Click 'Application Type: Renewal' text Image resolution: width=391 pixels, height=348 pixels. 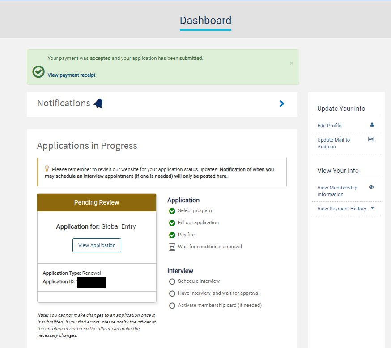pos(72,273)
